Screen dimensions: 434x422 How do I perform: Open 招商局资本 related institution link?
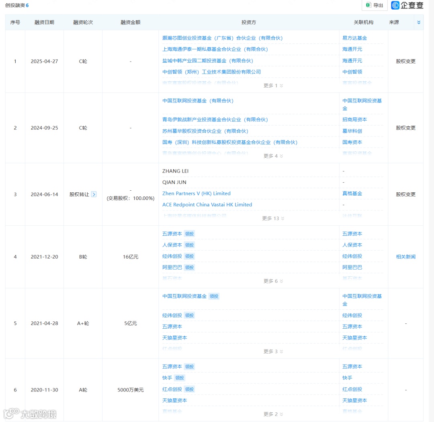[354, 119]
